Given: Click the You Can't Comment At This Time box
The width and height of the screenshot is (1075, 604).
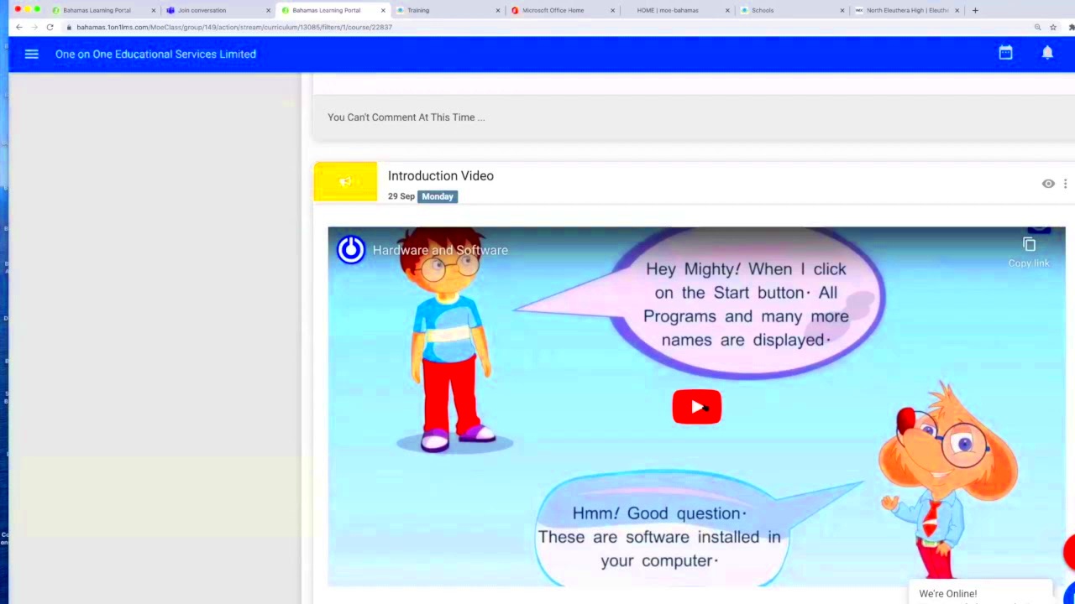Looking at the screenshot, I should [694, 117].
